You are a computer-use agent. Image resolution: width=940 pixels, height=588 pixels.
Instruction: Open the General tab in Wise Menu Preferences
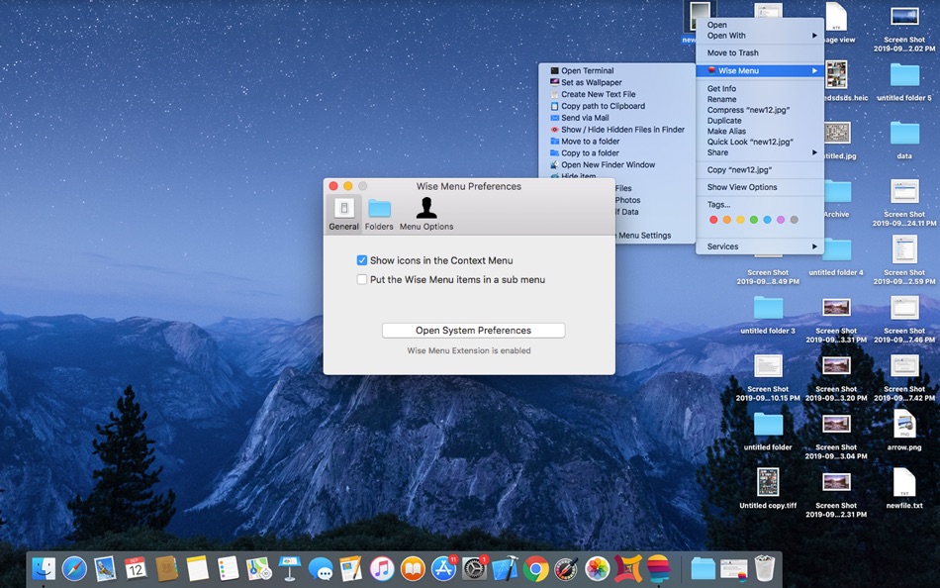tap(343, 214)
